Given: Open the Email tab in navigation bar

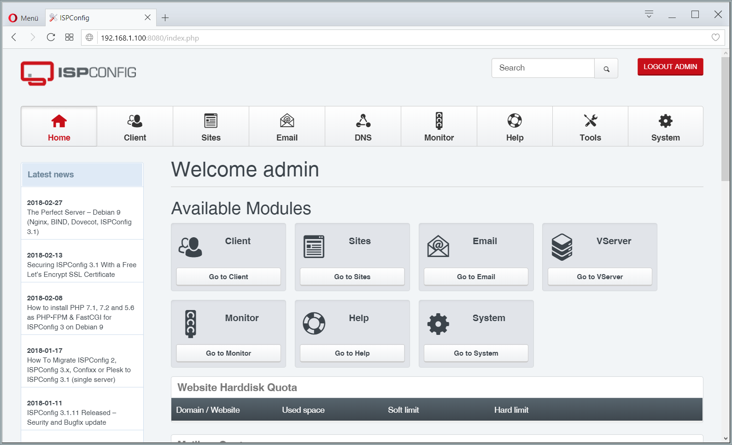Looking at the screenshot, I should pos(287,127).
